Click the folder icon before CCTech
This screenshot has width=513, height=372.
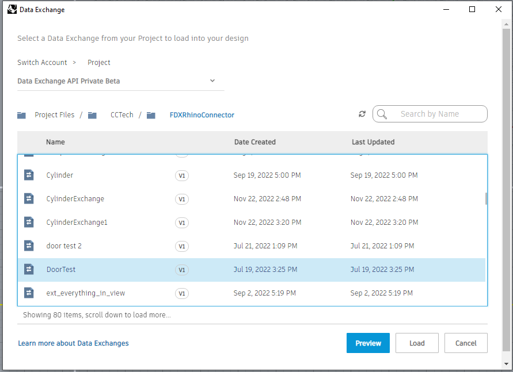click(92, 115)
